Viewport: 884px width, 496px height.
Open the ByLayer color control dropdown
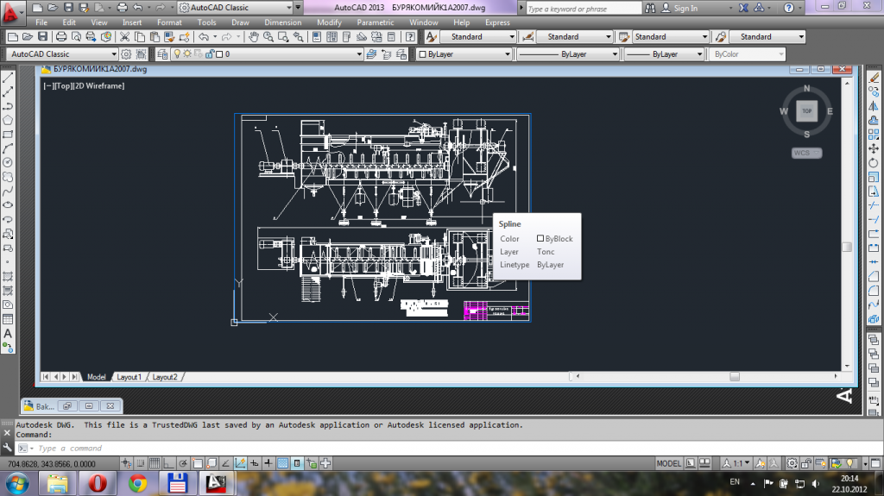tap(507, 54)
